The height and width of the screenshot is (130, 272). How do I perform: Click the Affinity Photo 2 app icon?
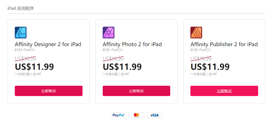pyautogui.click(x=109, y=32)
